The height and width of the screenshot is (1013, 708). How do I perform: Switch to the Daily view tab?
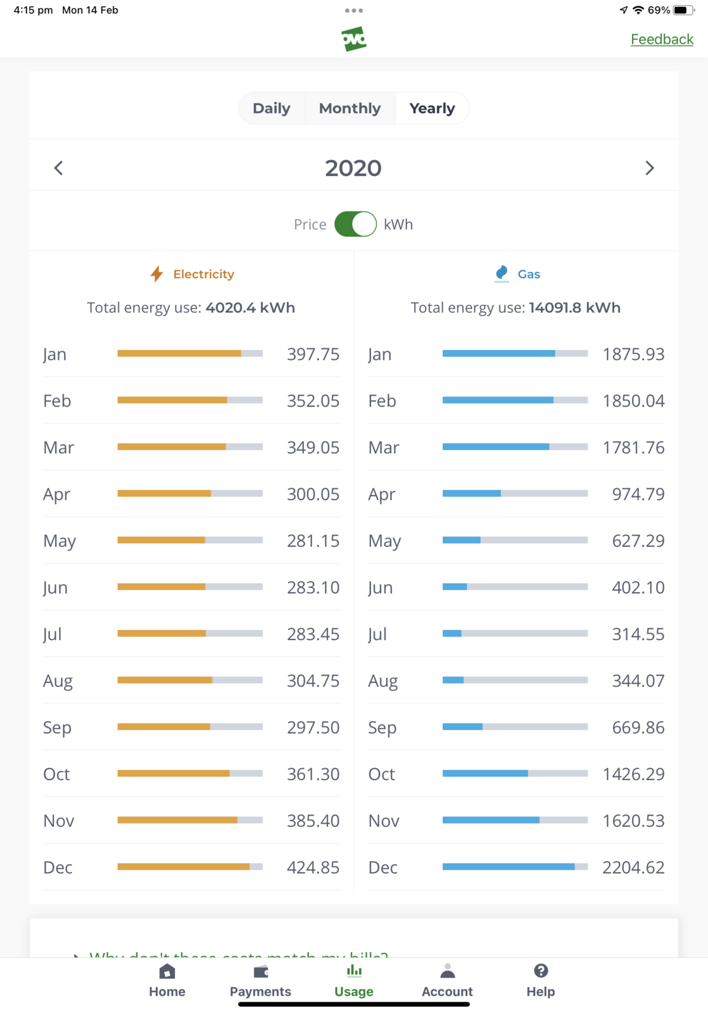point(271,108)
